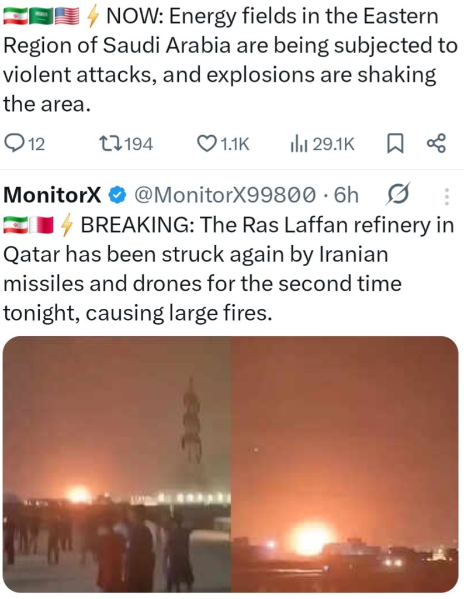
Task: Open the MonitorX profile name
Action: (x=53, y=195)
